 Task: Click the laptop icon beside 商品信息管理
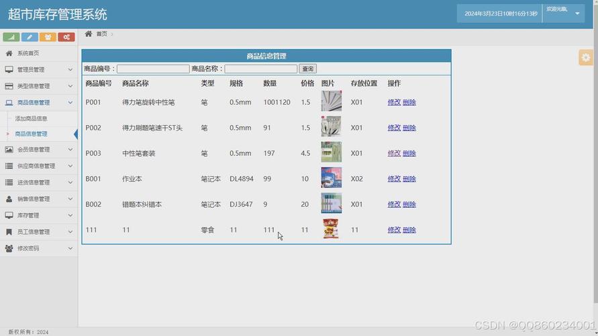tap(9, 102)
